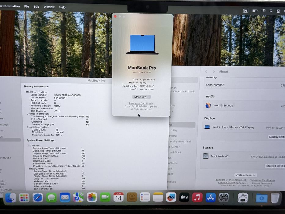Open the App Store from the Dock
The height and width of the screenshot is (214, 285).
click(210, 197)
